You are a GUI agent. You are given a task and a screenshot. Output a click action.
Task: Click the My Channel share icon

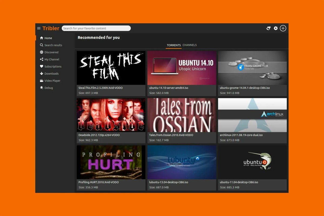coord(42,59)
